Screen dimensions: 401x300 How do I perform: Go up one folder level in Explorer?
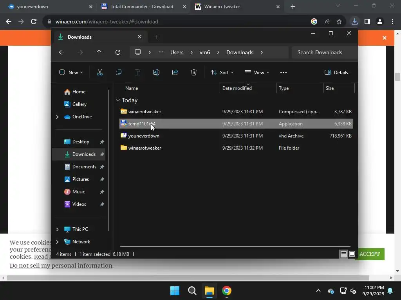point(99,52)
